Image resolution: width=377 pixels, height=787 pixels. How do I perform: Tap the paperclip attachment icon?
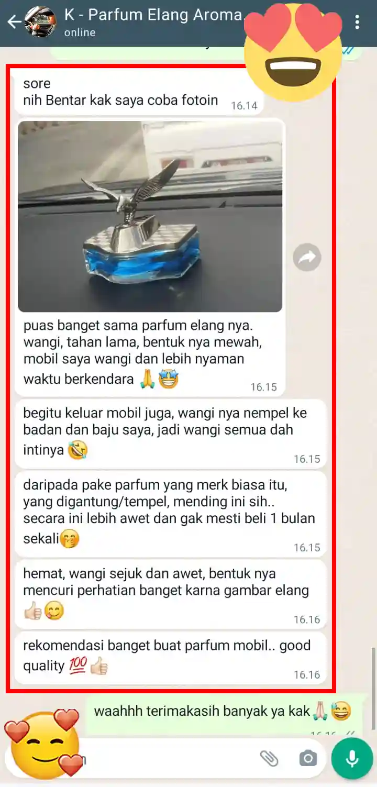click(269, 758)
